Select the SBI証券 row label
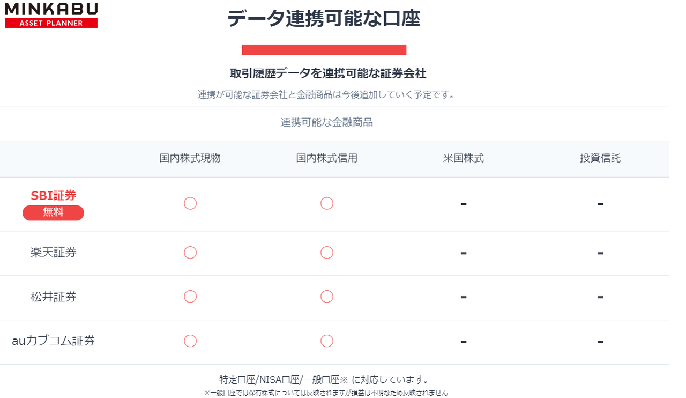This screenshot has height=398, width=686. click(x=53, y=196)
